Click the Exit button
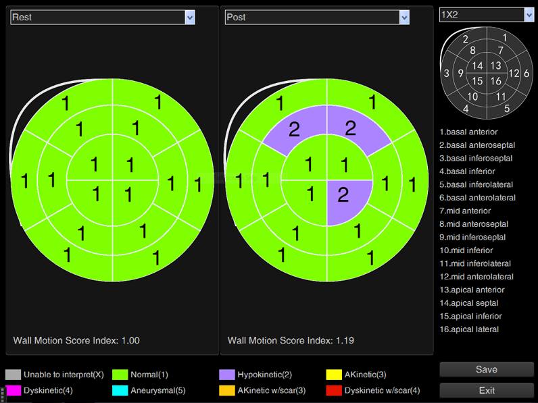The image size is (538, 403). 486,390
